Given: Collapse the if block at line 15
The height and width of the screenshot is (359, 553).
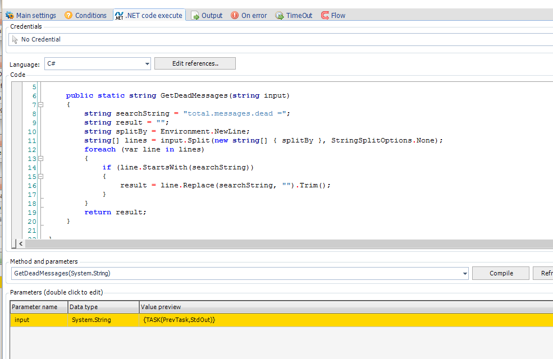Looking at the screenshot, I should pyautogui.click(x=41, y=177).
